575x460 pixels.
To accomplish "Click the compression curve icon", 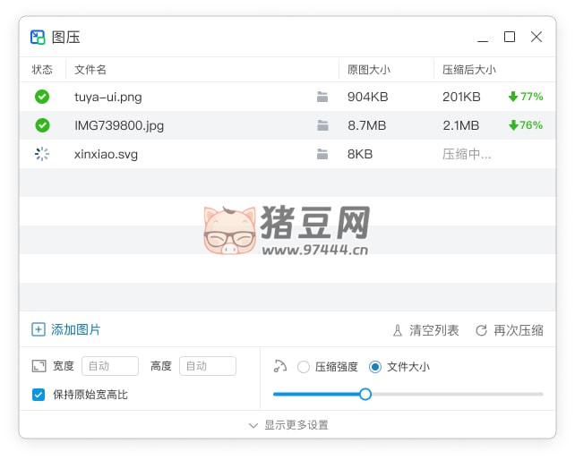I will pyautogui.click(x=280, y=366).
